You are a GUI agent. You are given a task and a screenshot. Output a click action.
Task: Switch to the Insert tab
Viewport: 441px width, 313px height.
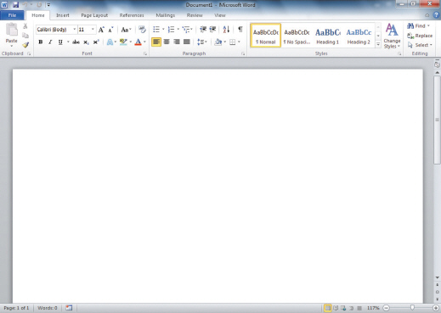[63, 15]
